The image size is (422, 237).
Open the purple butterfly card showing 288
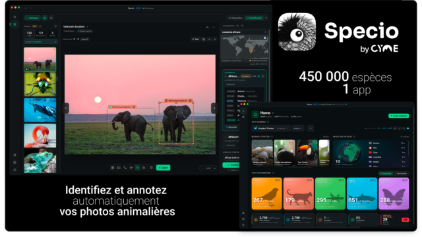click(x=394, y=194)
